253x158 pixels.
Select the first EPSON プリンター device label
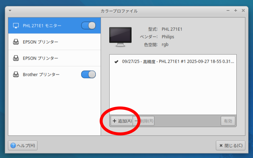(40, 42)
